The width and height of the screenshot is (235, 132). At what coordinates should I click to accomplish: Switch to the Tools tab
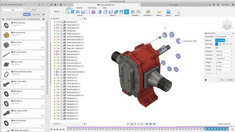click(104, 8)
